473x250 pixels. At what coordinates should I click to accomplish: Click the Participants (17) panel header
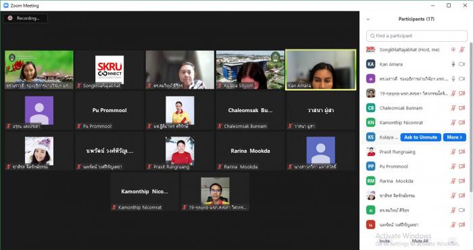pos(416,19)
